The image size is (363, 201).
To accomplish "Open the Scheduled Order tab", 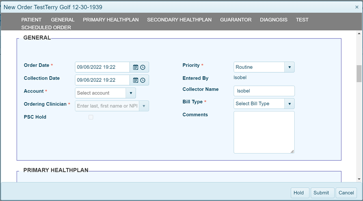I will click(x=46, y=28).
